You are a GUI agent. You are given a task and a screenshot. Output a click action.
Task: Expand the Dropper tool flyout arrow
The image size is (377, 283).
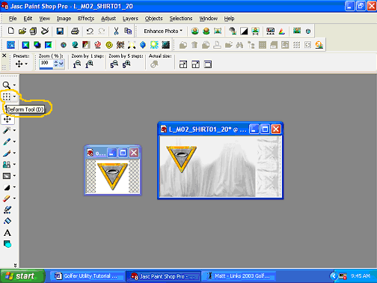pos(14,141)
